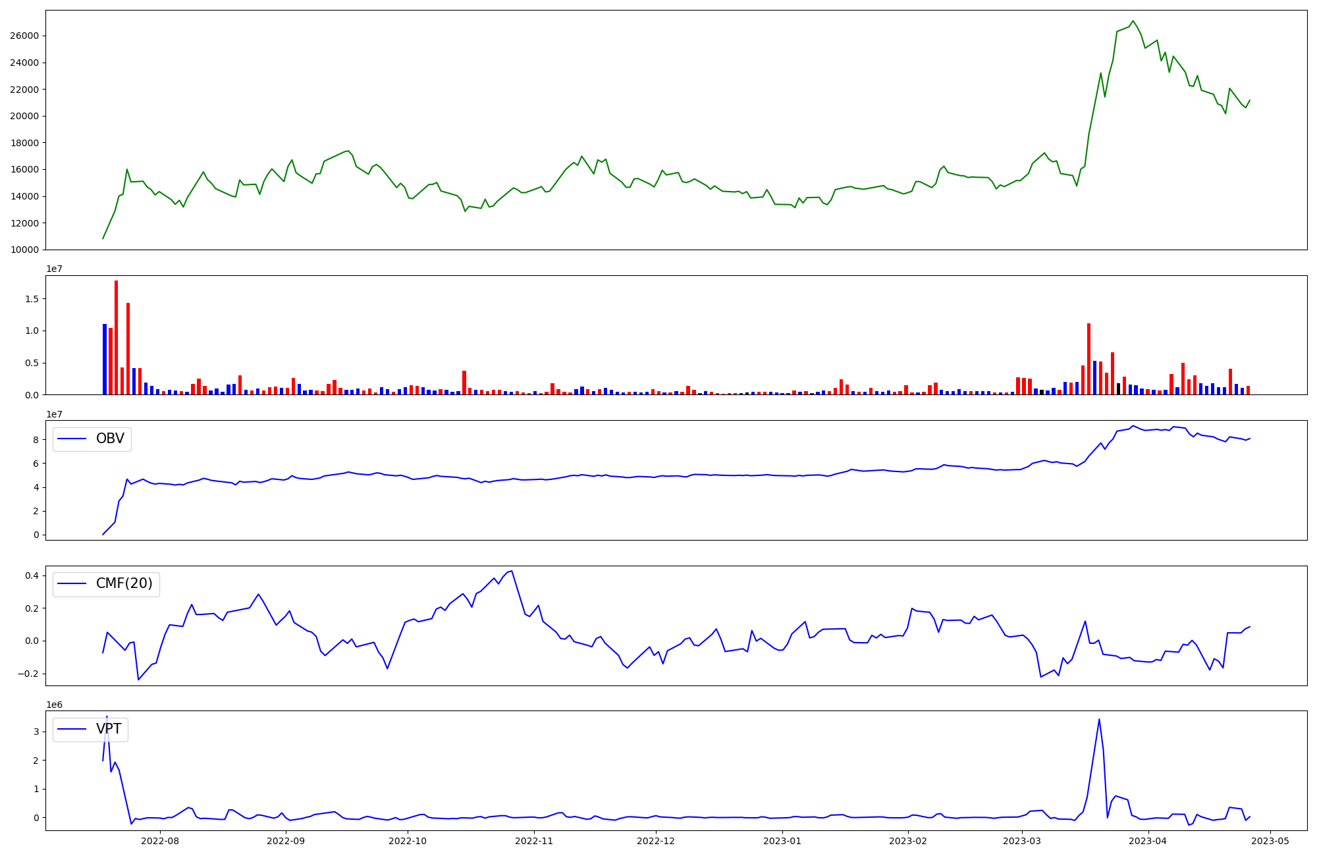Click the first blue volume bar
The width and height of the screenshot is (1317, 856).
tap(105, 359)
